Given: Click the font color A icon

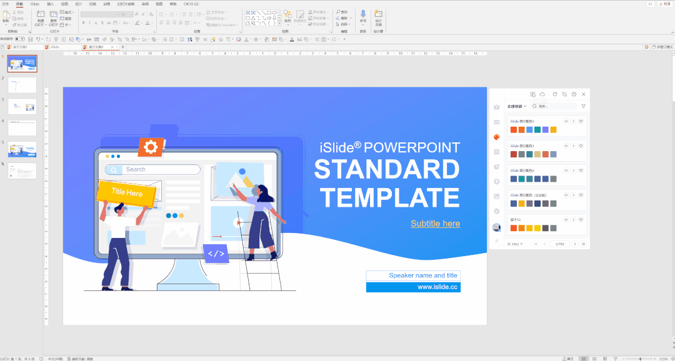Looking at the screenshot, I should point(147,23).
